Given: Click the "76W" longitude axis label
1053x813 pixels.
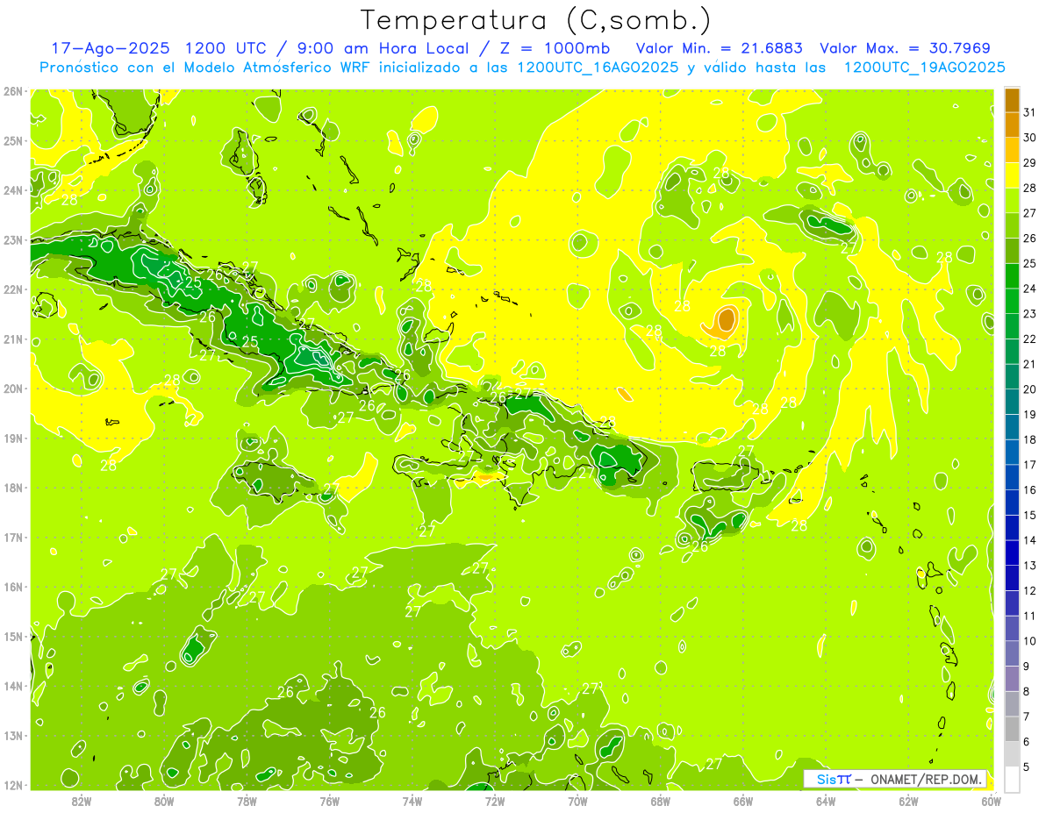Looking at the screenshot, I should coord(329,801).
